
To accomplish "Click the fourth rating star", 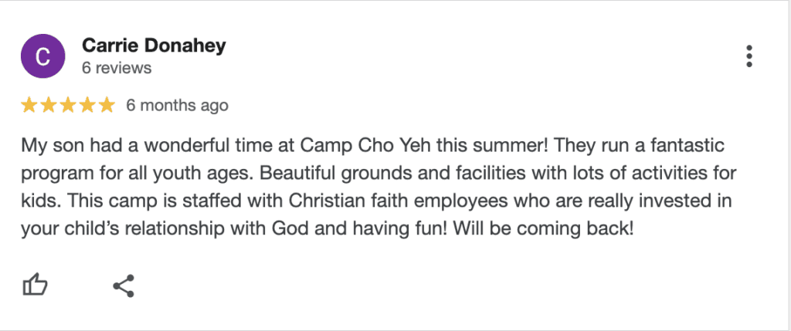I will click(87, 105).
